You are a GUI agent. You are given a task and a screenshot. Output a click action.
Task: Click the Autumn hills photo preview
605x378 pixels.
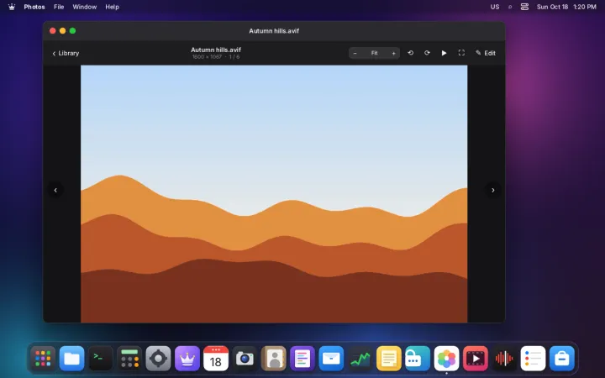coord(274,194)
